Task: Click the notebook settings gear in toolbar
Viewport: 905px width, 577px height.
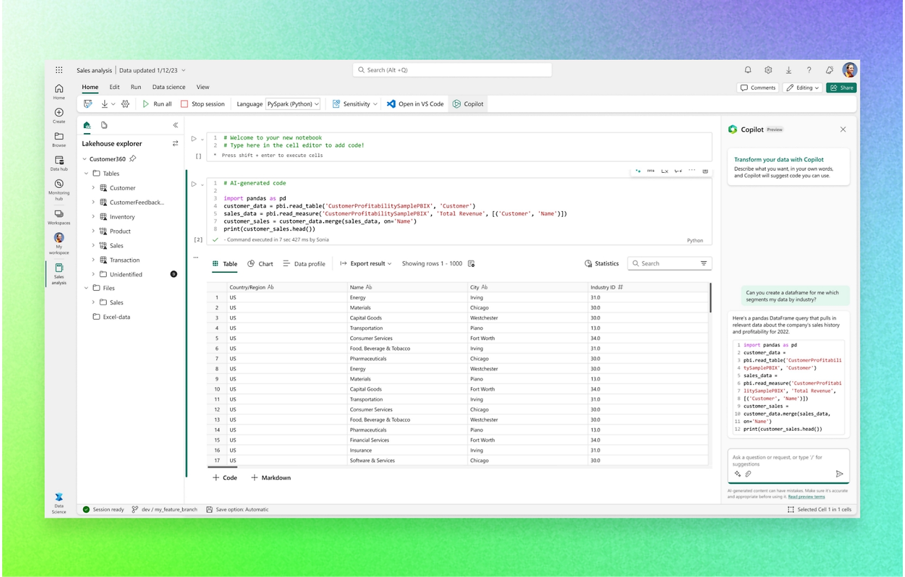Action: tap(125, 104)
